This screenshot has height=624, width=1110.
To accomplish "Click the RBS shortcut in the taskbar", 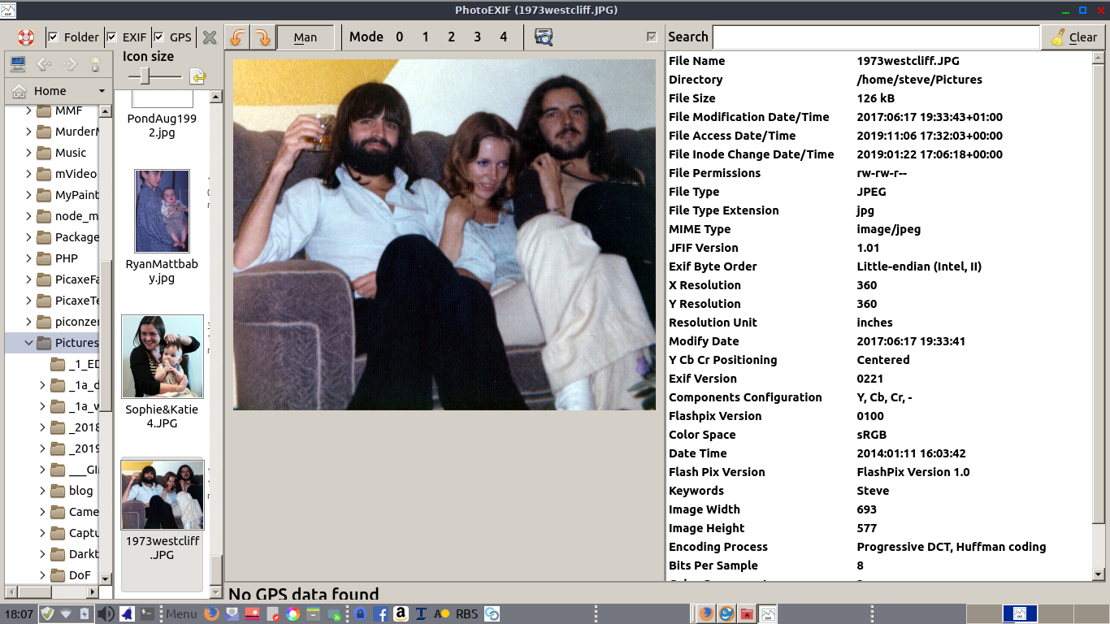I will [x=467, y=614].
